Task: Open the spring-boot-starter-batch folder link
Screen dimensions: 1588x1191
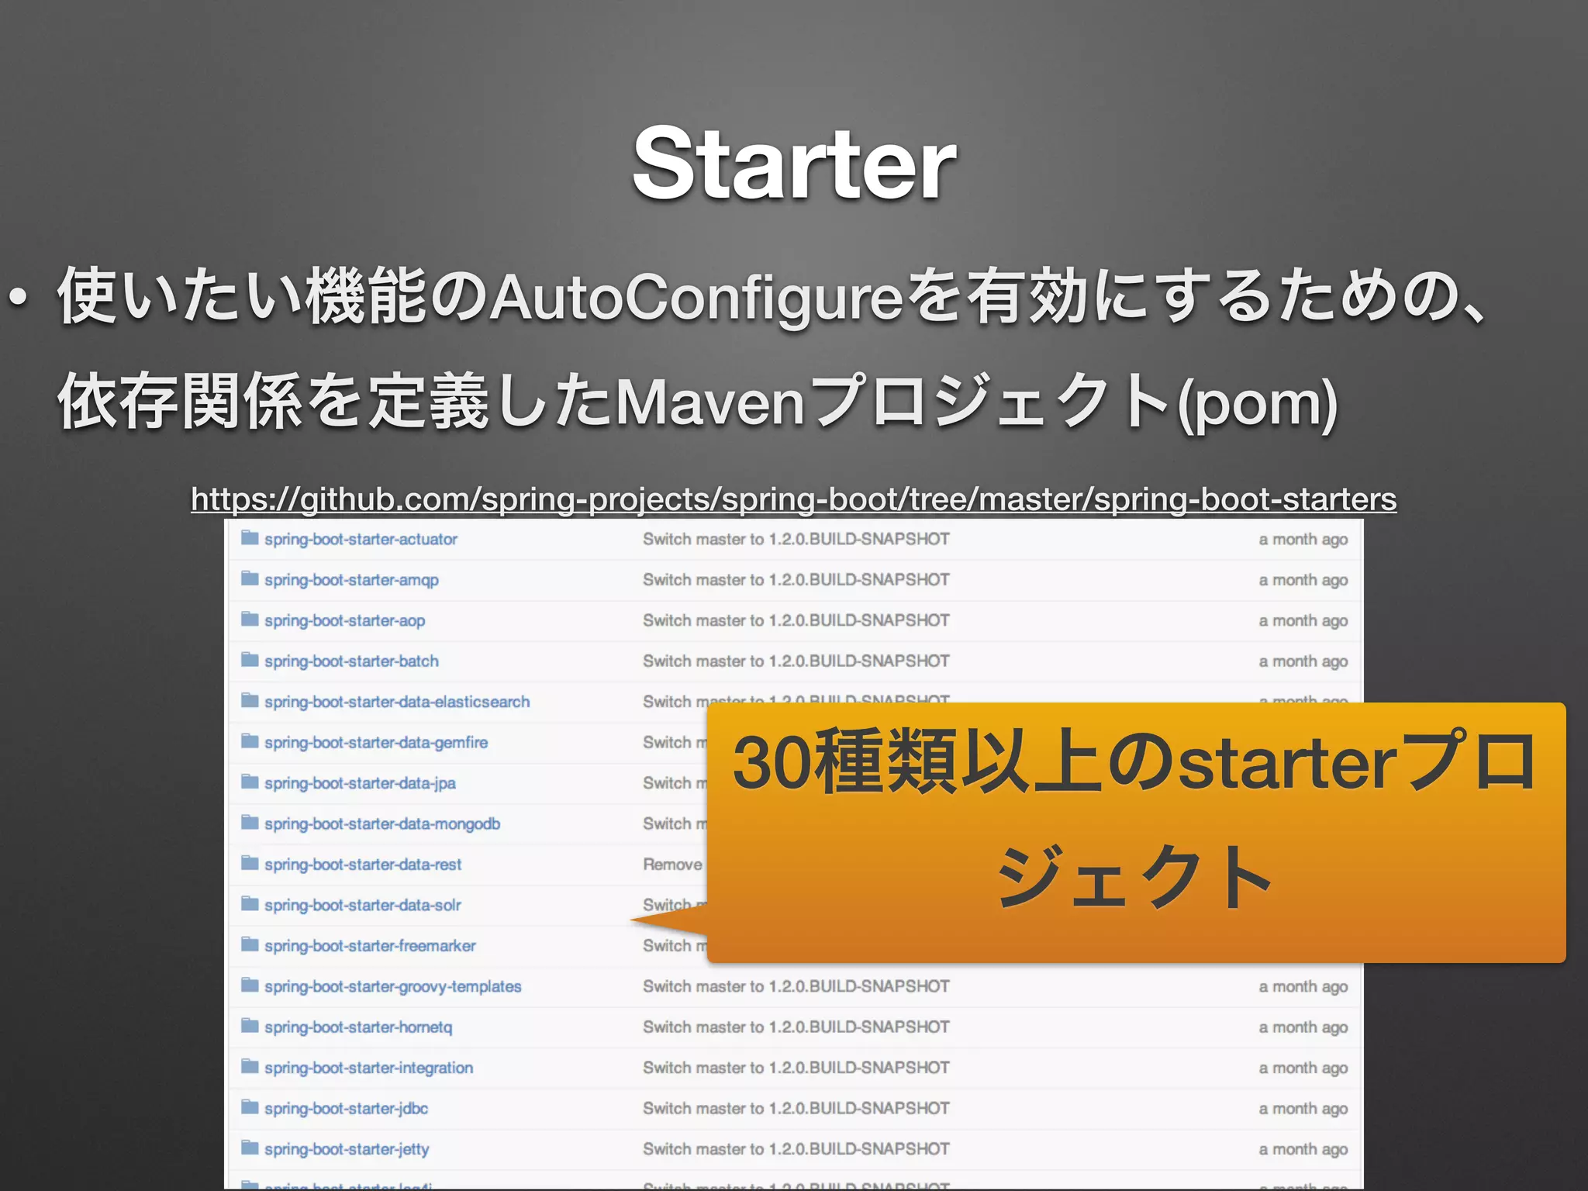Action: [351, 661]
